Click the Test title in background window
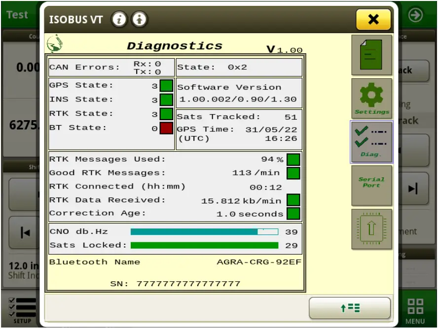The width and height of the screenshot is (438, 329). [x=17, y=15]
